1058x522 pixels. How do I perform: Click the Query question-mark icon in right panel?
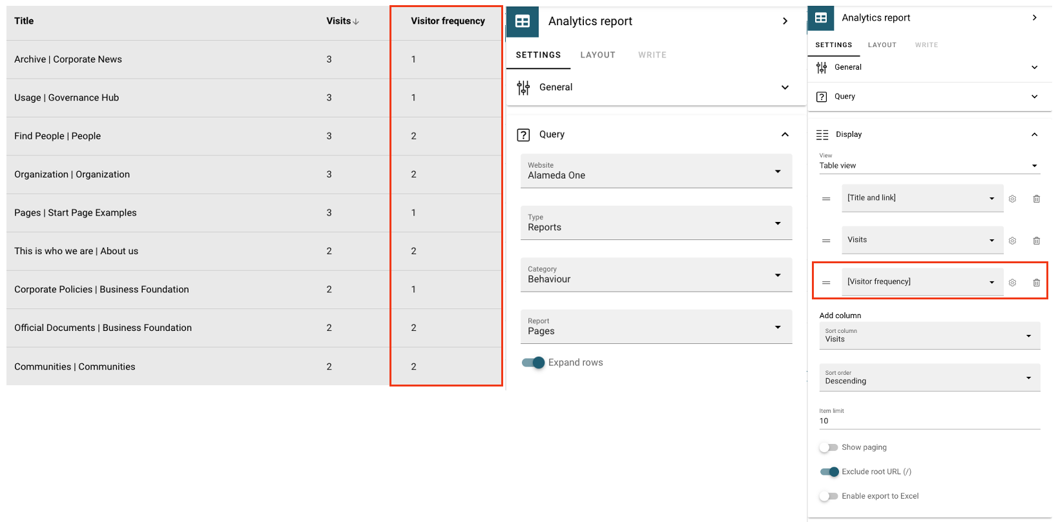pyautogui.click(x=822, y=97)
